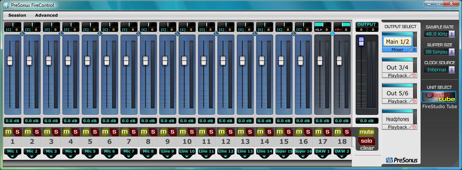Link channels 9 and 10 with the link icon
The image size is (462, 170).
click(177, 33)
